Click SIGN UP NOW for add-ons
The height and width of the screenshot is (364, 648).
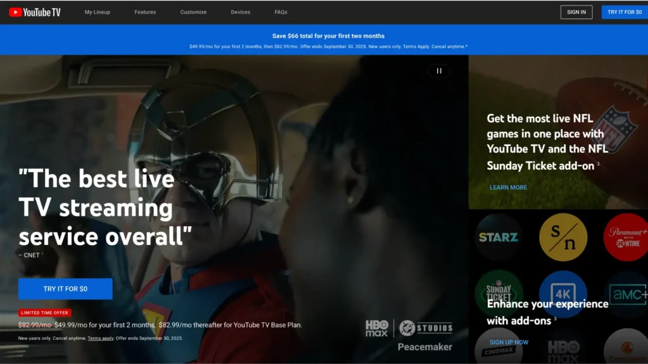click(509, 343)
